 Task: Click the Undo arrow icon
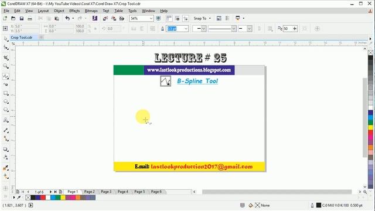[67, 18]
